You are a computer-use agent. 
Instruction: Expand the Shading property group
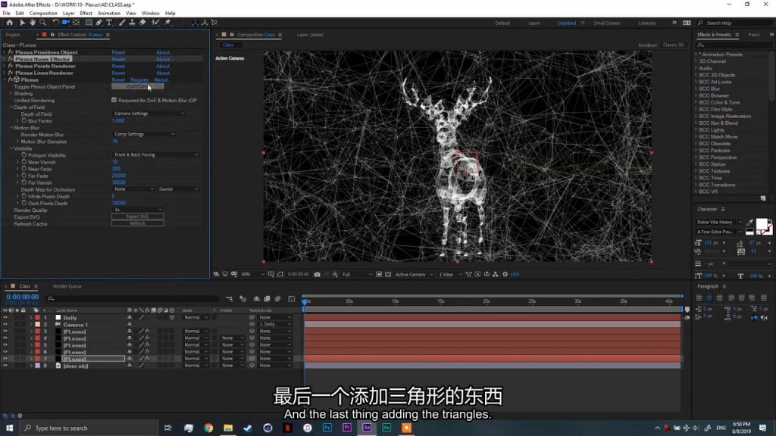(11, 93)
